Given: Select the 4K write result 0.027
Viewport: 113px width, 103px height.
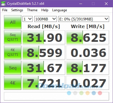Looking at the screenshot, I should [x=88, y=83].
